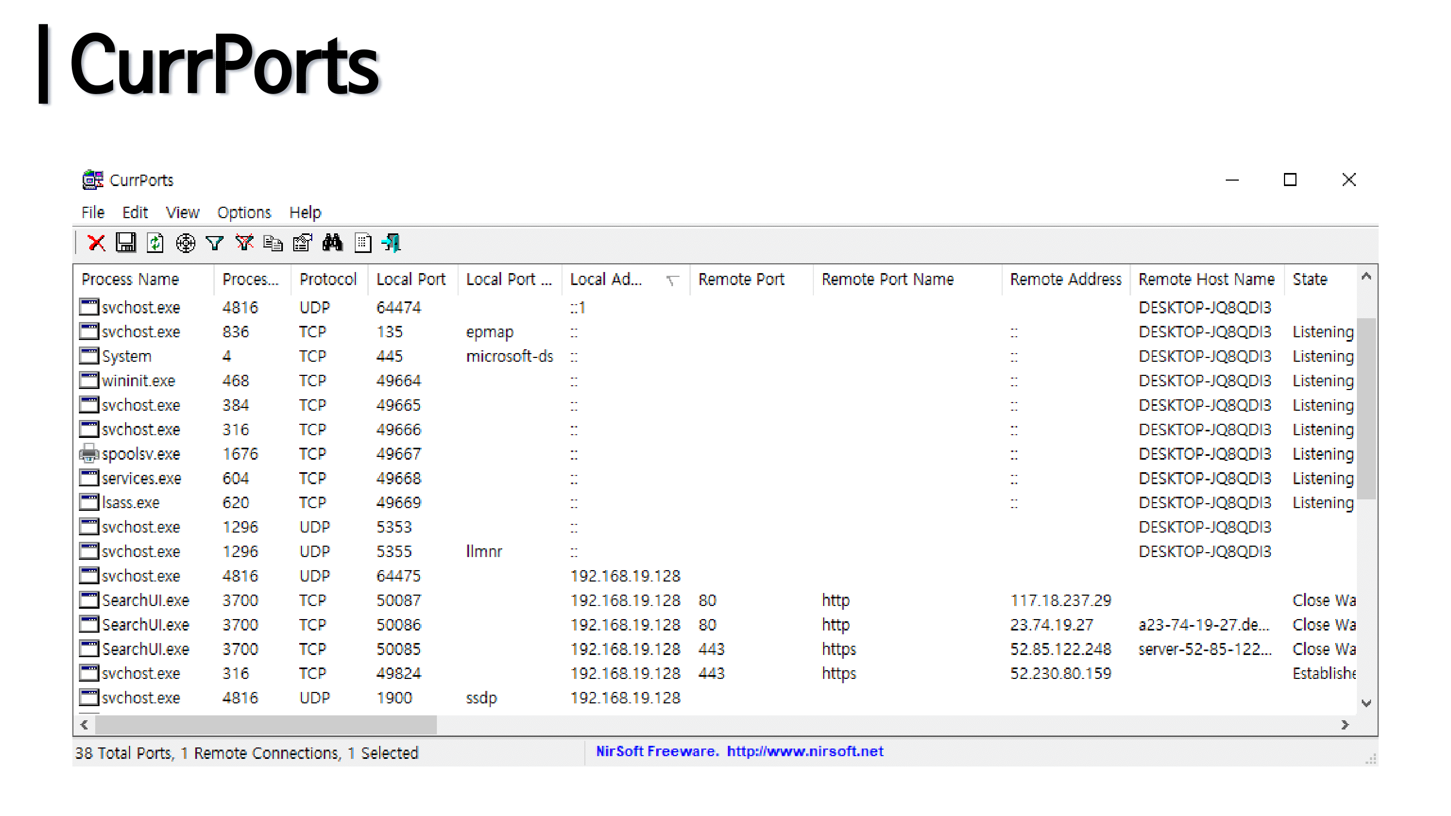Sort by Remote Port Name column header
The image size is (1451, 816).
(x=907, y=279)
